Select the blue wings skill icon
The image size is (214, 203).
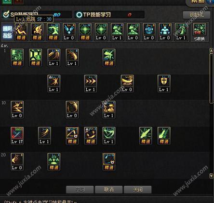click(x=69, y=32)
